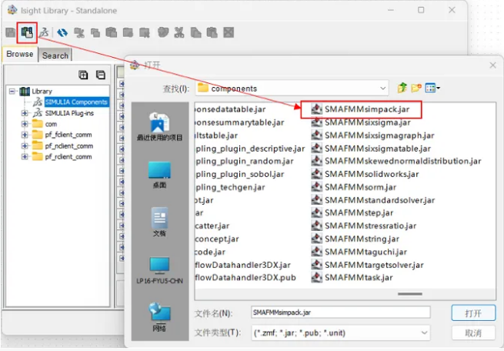504x351 pixels.
Task: Click the large scissors cut toolbar icon
Action: point(179,32)
